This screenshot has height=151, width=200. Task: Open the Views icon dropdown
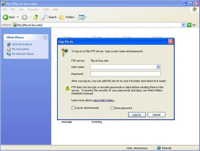point(83,17)
